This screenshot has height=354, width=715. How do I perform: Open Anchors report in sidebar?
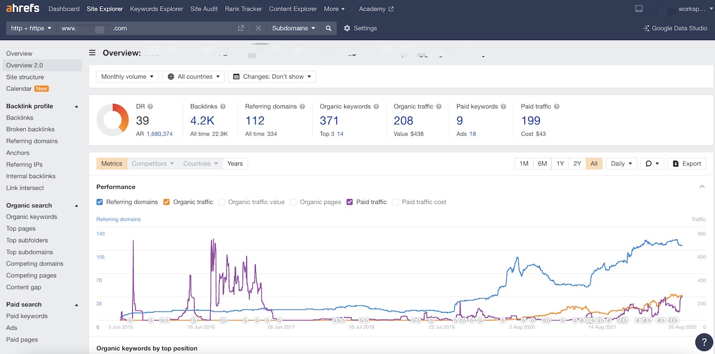click(18, 153)
